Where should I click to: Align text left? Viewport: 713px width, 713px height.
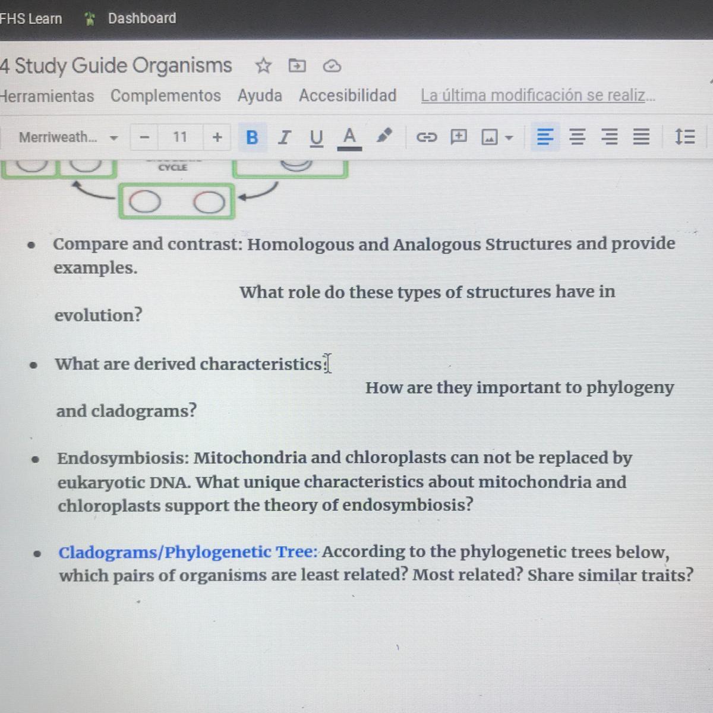pyautogui.click(x=545, y=137)
